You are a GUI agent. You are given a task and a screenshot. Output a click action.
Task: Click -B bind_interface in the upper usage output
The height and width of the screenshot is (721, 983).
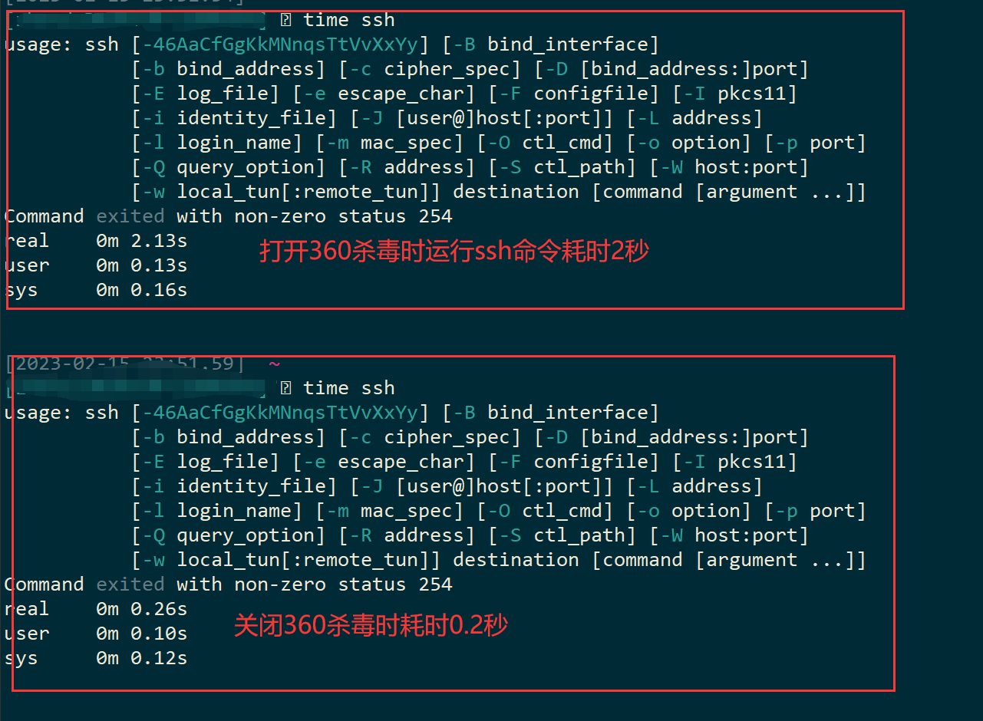(551, 44)
